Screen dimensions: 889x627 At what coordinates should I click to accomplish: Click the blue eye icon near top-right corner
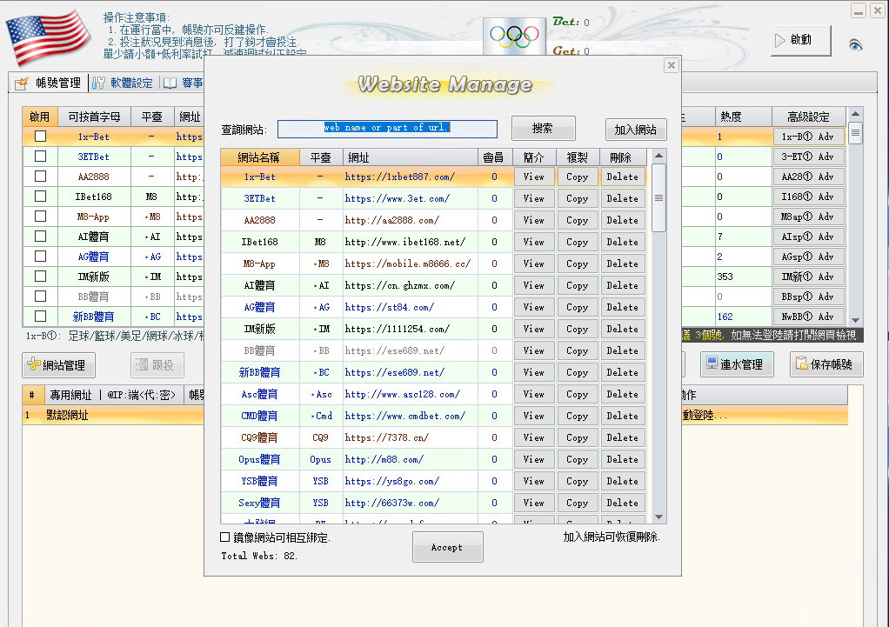click(854, 43)
